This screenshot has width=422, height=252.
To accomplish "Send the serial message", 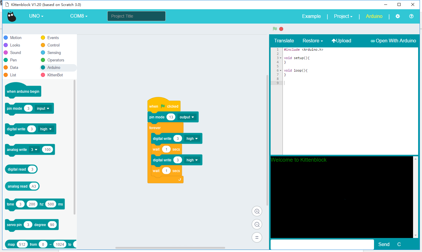I will (384, 245).
